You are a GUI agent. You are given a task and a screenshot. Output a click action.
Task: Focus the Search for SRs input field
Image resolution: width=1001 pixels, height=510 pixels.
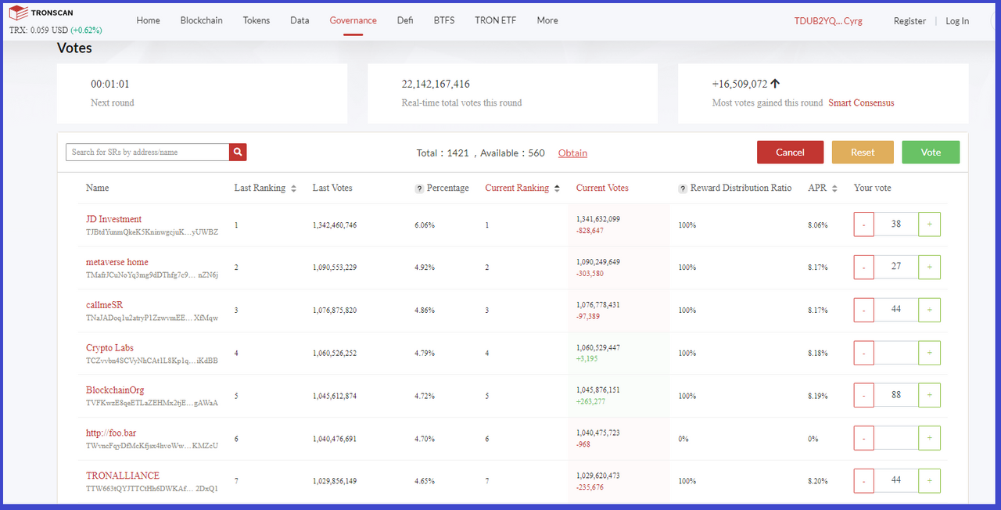pyautogui.click(x=148, y=153)
